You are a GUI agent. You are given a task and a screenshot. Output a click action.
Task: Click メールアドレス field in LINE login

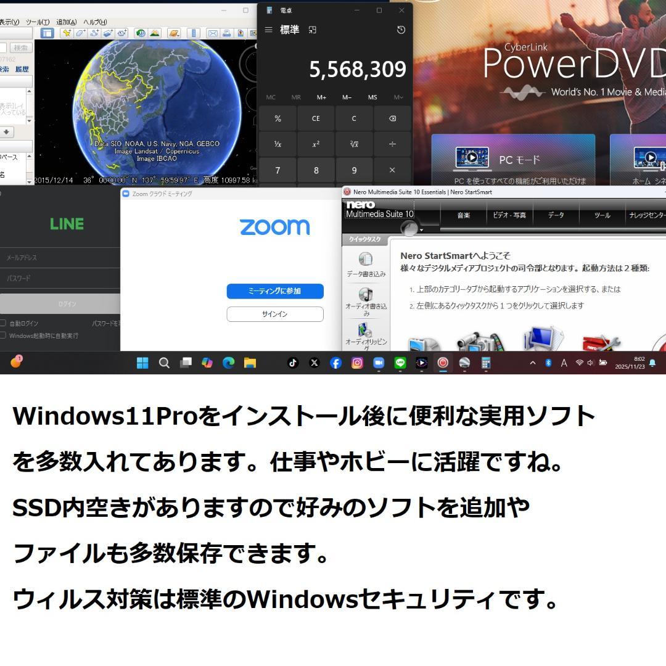(x=60, y=258)
